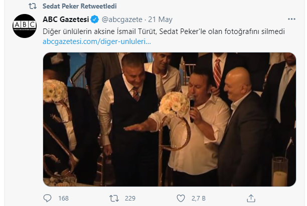Open the tweet's "21 May" timestamp
The height and width of the screenshot is (206, 307).
click(161, 20)
